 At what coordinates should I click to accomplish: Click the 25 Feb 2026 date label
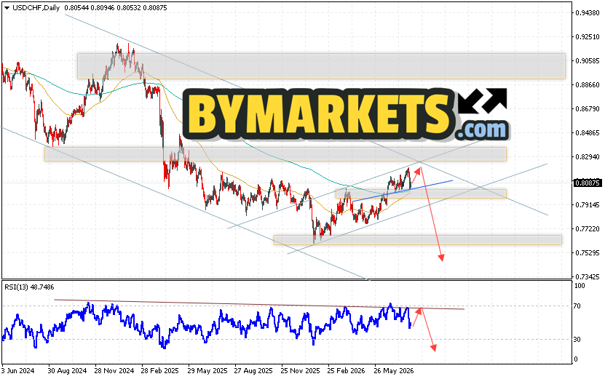point(346,371)
